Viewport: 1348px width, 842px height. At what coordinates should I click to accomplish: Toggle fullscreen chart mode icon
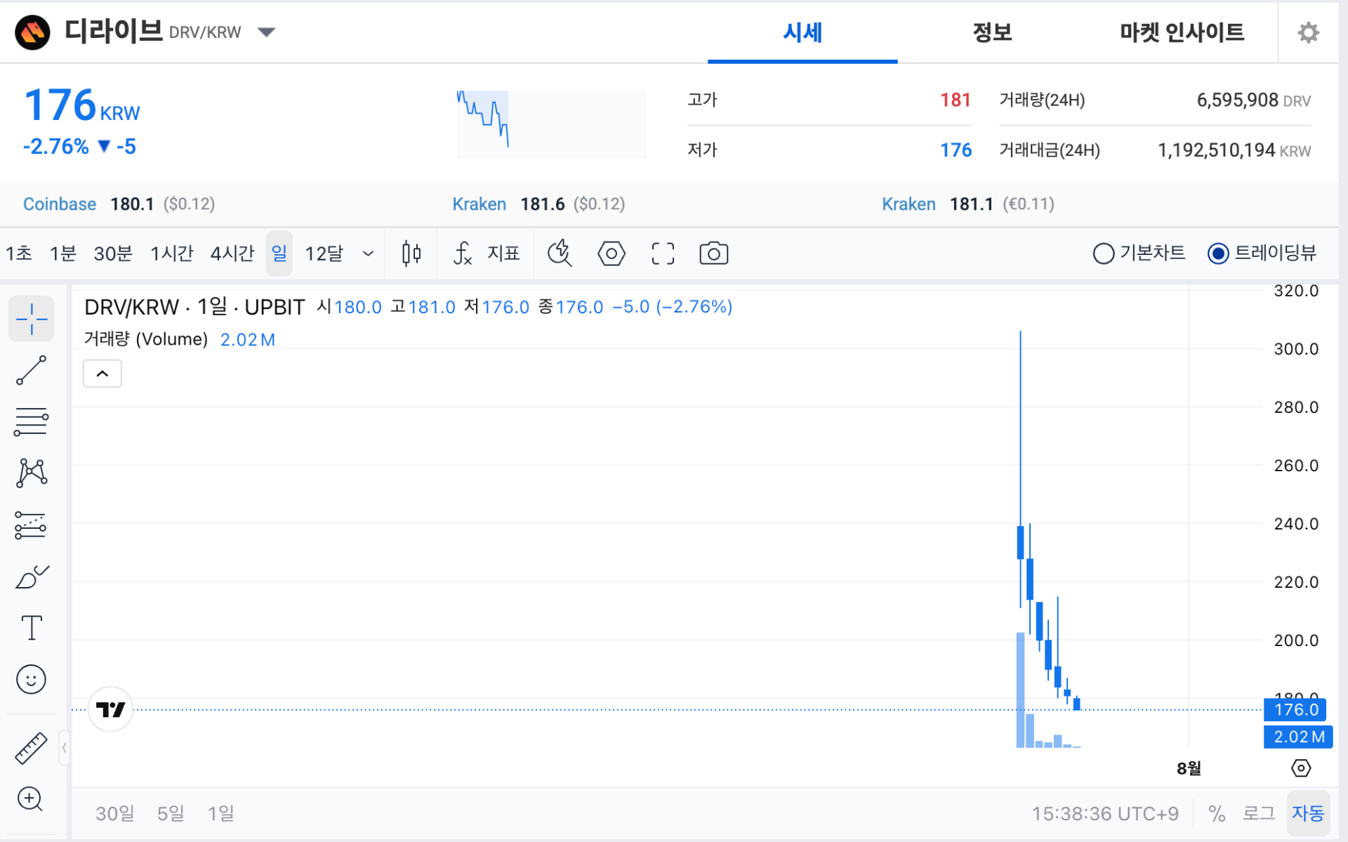point(663,254)
